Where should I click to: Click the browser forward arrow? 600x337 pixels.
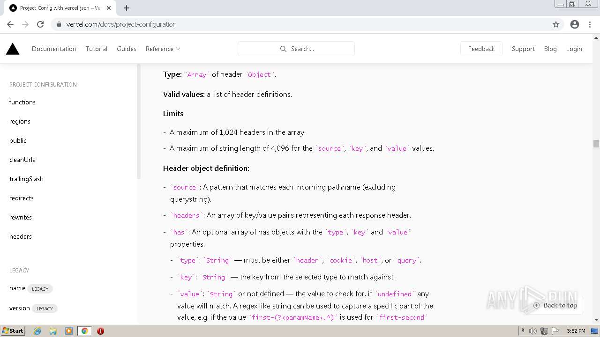point(25,24)
